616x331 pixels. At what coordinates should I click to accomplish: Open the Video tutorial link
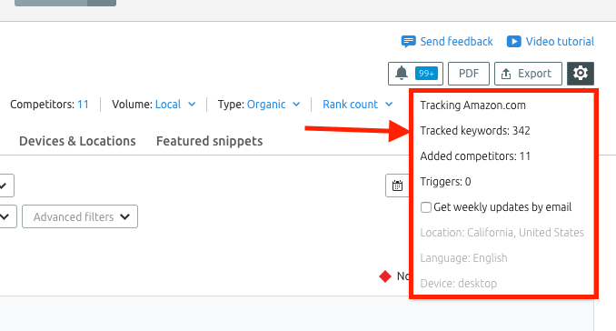(560, 42)
